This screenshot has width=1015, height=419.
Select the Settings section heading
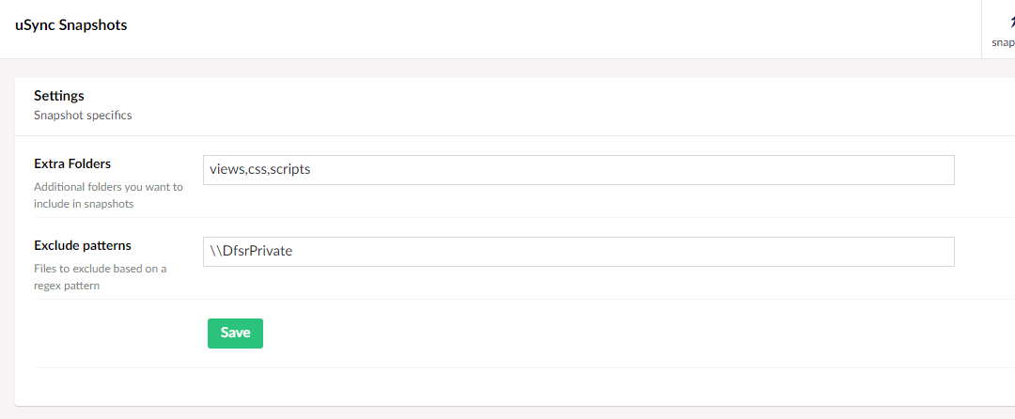click(59, 96)
